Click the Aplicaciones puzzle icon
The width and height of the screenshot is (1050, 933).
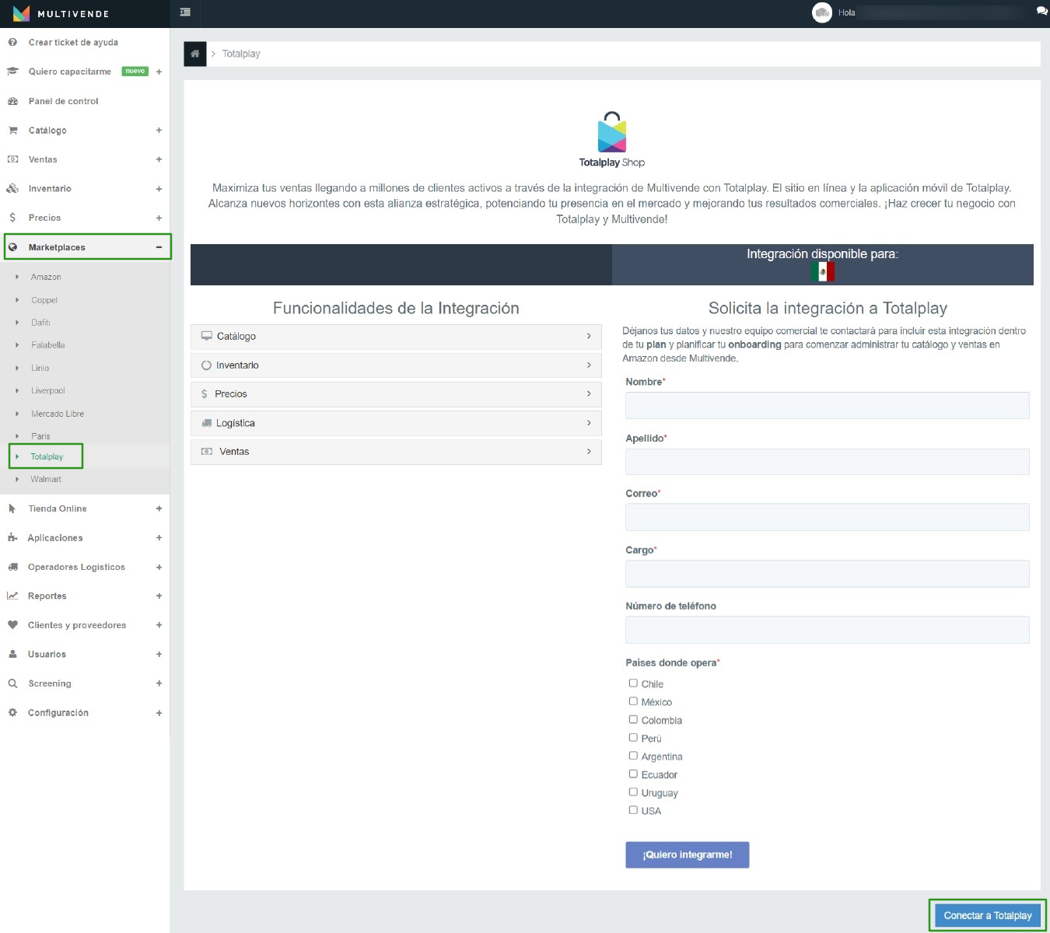coord(12,537)
